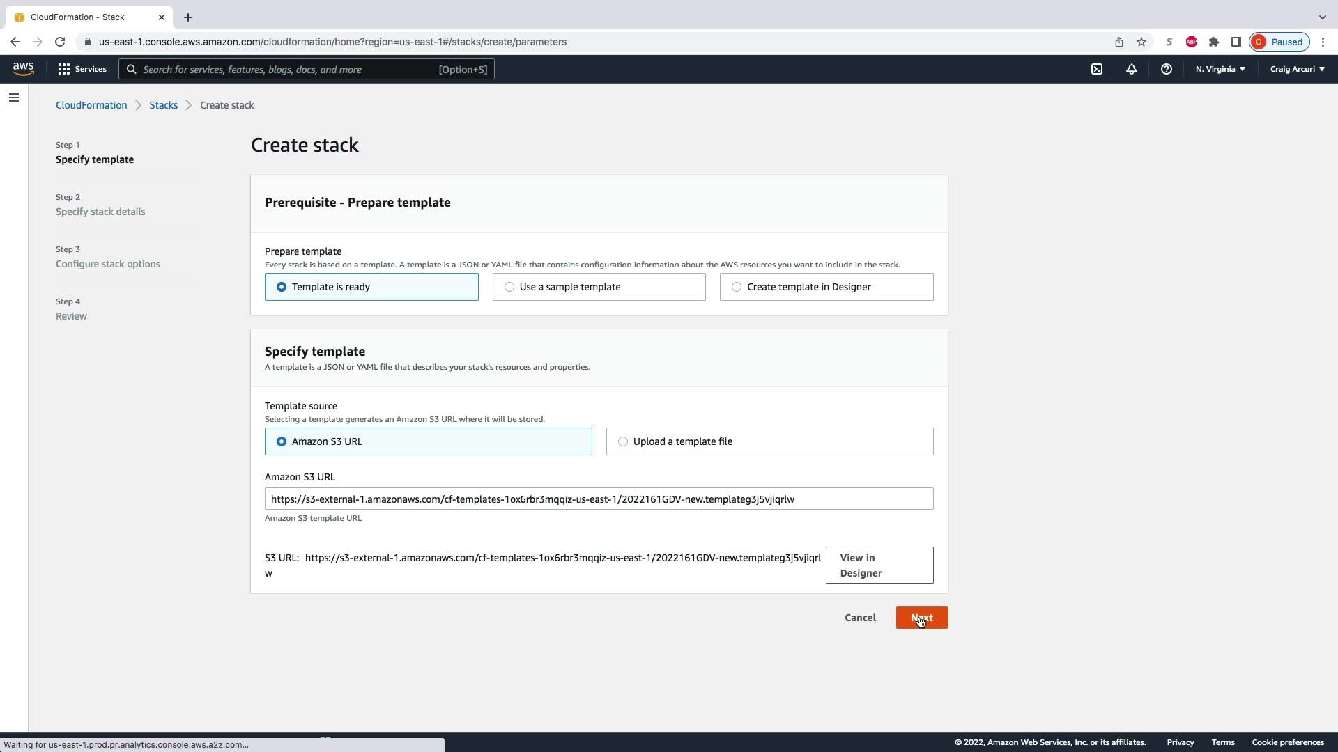Click the AWS logo home icon
The image size is (1338, 752).
23,68
